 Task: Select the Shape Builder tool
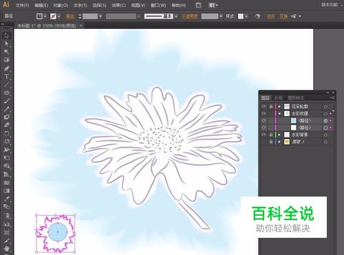(7, 166)
